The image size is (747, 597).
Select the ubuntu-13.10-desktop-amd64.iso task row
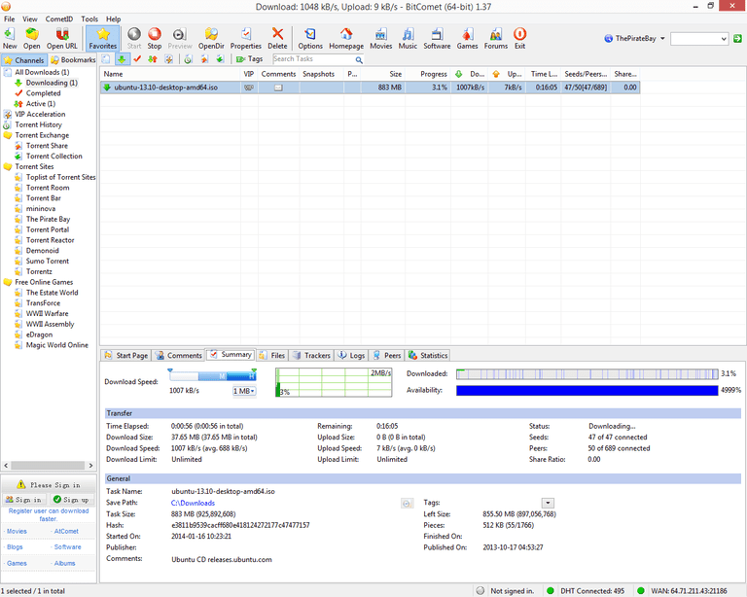370,88
